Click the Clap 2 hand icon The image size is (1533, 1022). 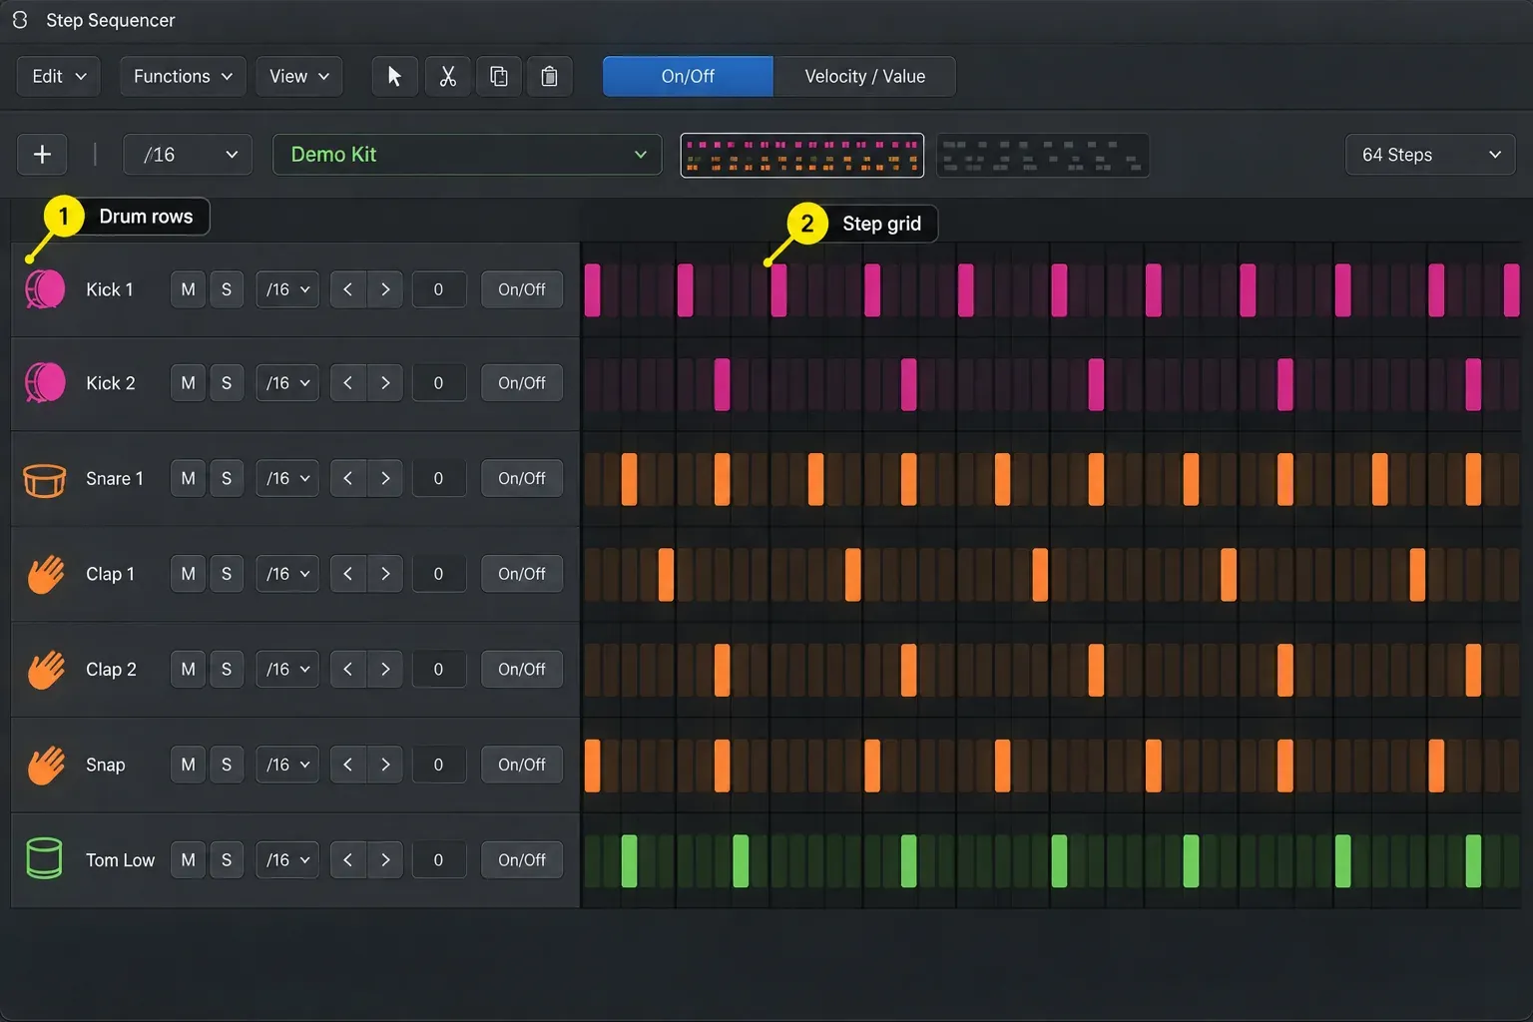tap(45, 670)
